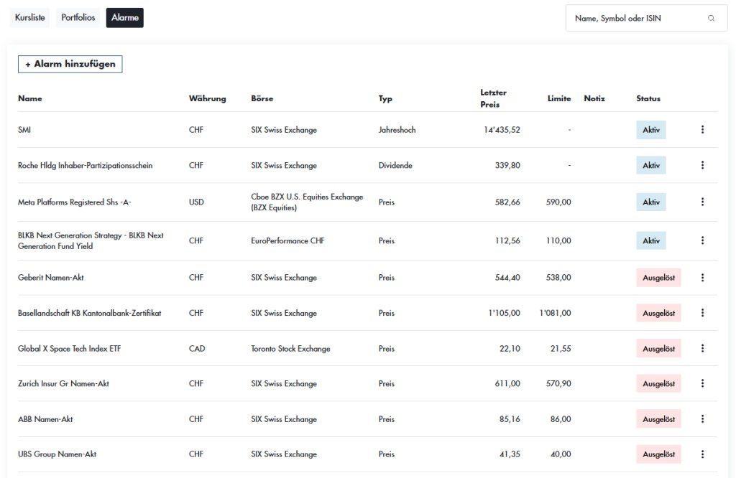Click the Alarm hinzufügen button

pyautogui.click(x=70, y=64)
